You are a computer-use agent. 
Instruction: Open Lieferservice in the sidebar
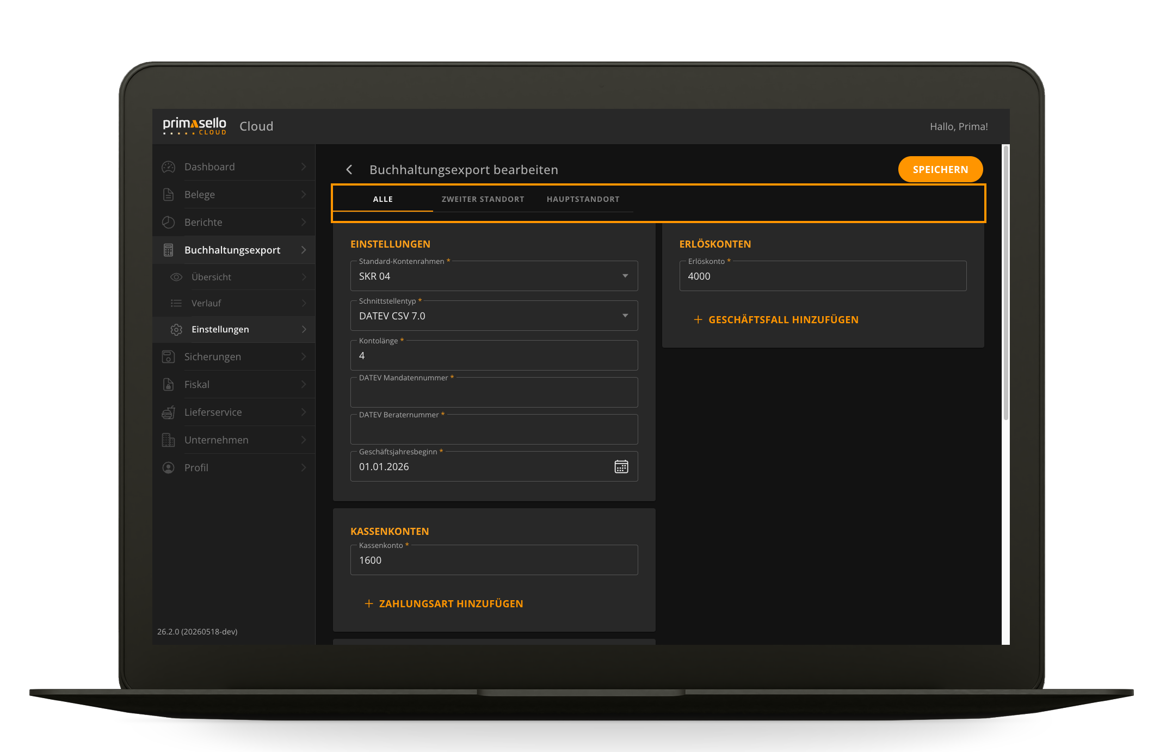pos(234,412)
